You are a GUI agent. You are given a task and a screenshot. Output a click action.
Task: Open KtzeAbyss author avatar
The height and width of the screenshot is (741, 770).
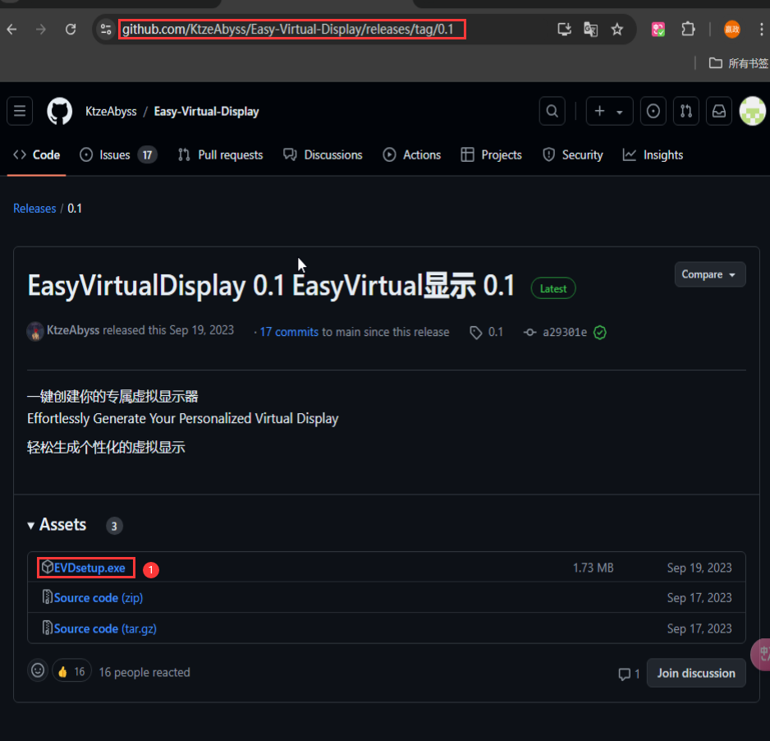tap(34, 331)
